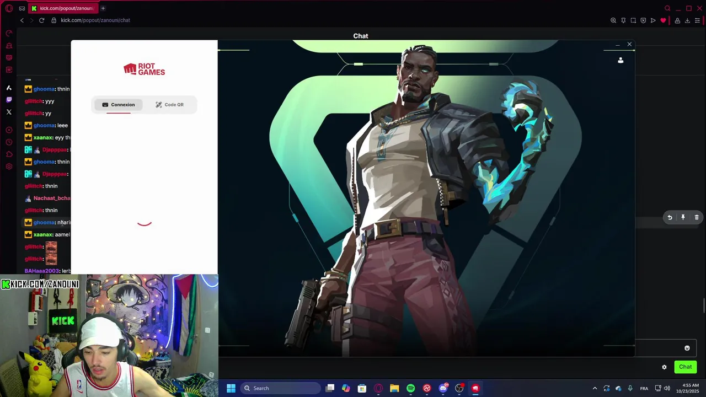Click username Nachaat_bcha in chat
Screen dimensions: 706x397
point(52,198)
